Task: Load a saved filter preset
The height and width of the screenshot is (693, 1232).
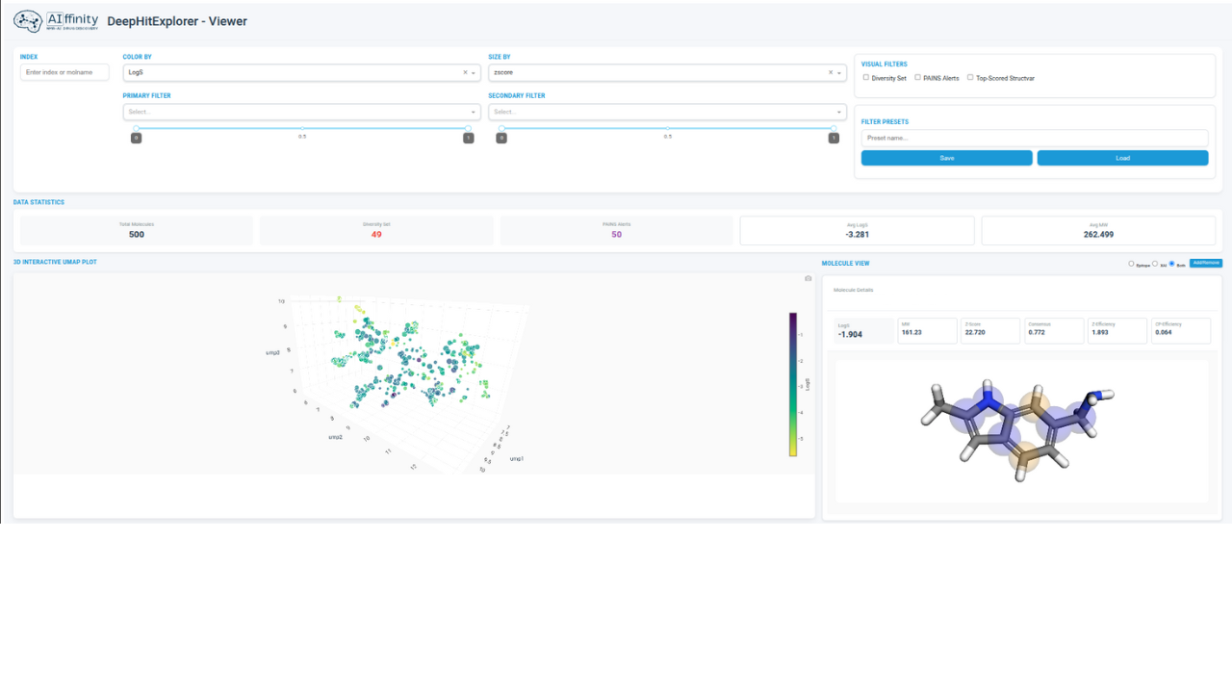Action: click(1122, 157)
